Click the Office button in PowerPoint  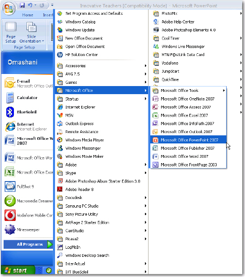click(9, 9)
